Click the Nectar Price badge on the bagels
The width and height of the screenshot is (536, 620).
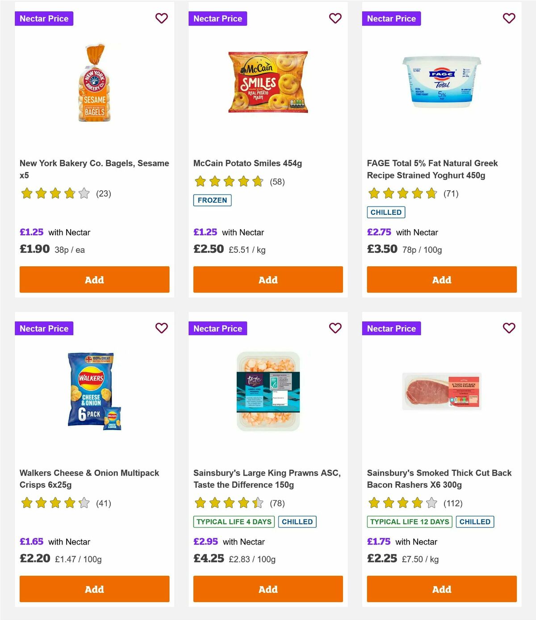(44, 18)
